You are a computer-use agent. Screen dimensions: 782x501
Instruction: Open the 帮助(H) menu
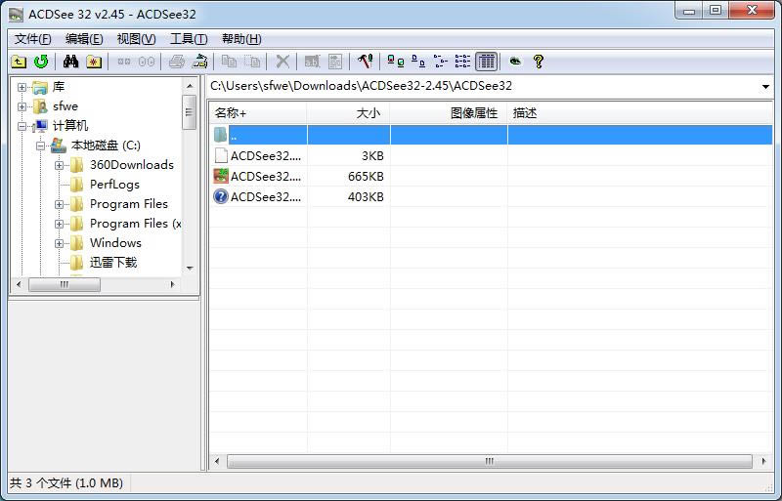tap(241, 39)
